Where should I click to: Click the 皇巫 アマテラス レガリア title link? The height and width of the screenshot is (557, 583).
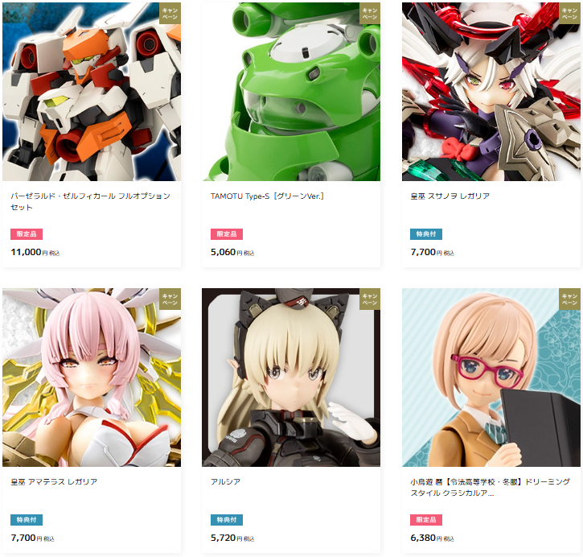54,482
